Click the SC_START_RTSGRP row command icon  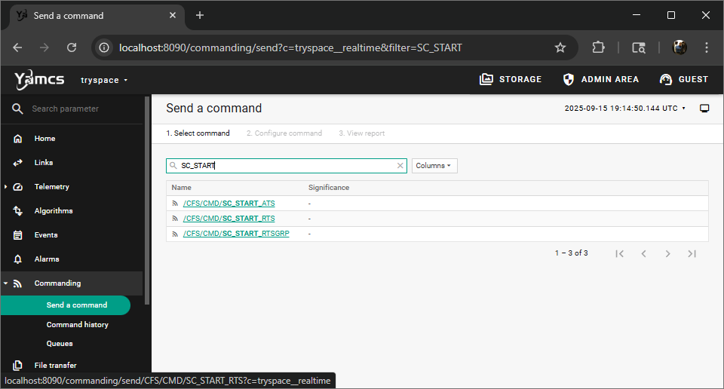(174, 234)
